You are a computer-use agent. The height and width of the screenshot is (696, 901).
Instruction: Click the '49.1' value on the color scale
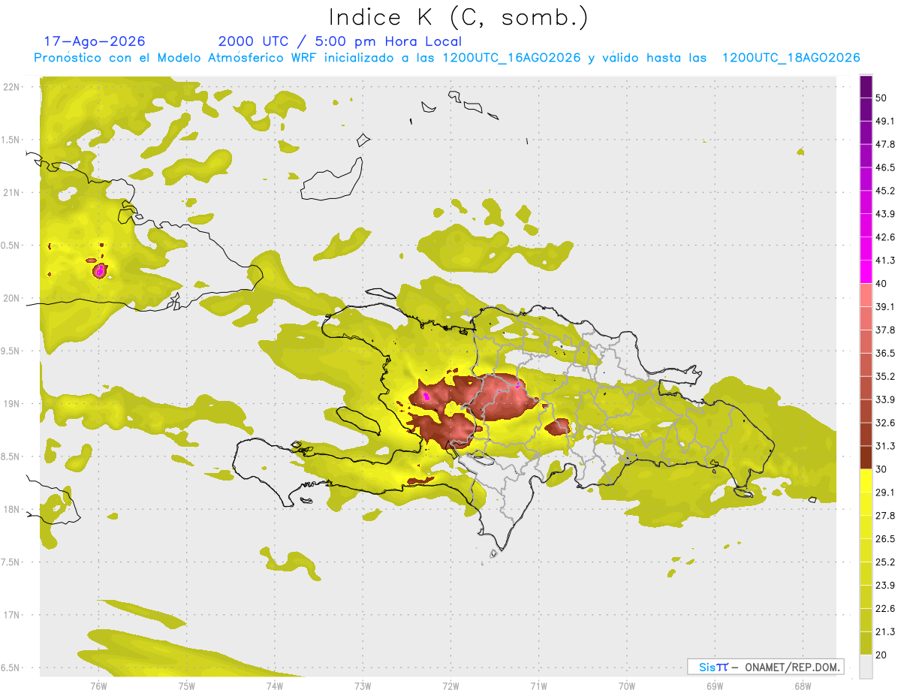pyautogui.click(x=885, y=121)
